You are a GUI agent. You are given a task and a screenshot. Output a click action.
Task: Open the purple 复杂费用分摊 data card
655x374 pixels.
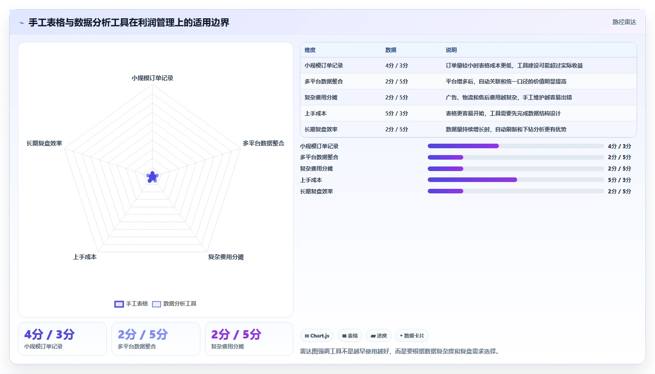click(249, 339)
